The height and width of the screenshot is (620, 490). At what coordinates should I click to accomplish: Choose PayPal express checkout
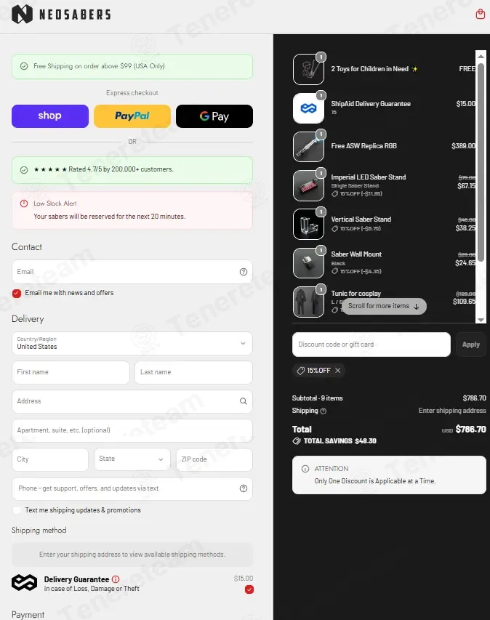[x=132, y=116]
